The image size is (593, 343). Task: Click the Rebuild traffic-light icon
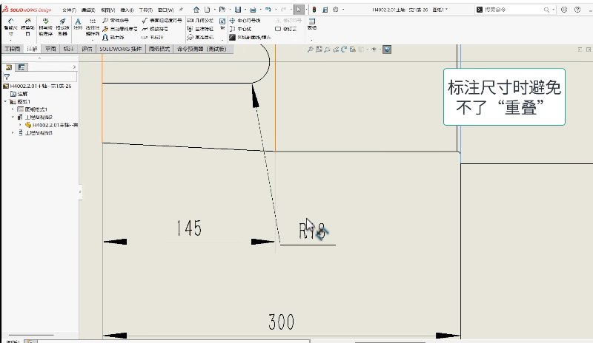tap(314, 10)
